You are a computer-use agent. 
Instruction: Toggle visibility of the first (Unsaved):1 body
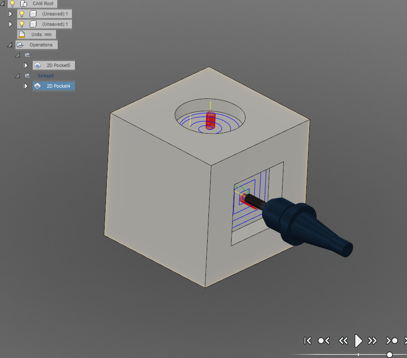[21, 13]
